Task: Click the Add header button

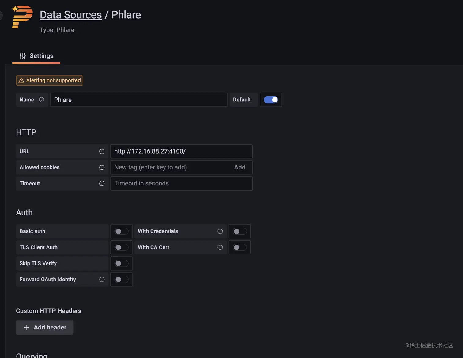Action: point(45,327)
